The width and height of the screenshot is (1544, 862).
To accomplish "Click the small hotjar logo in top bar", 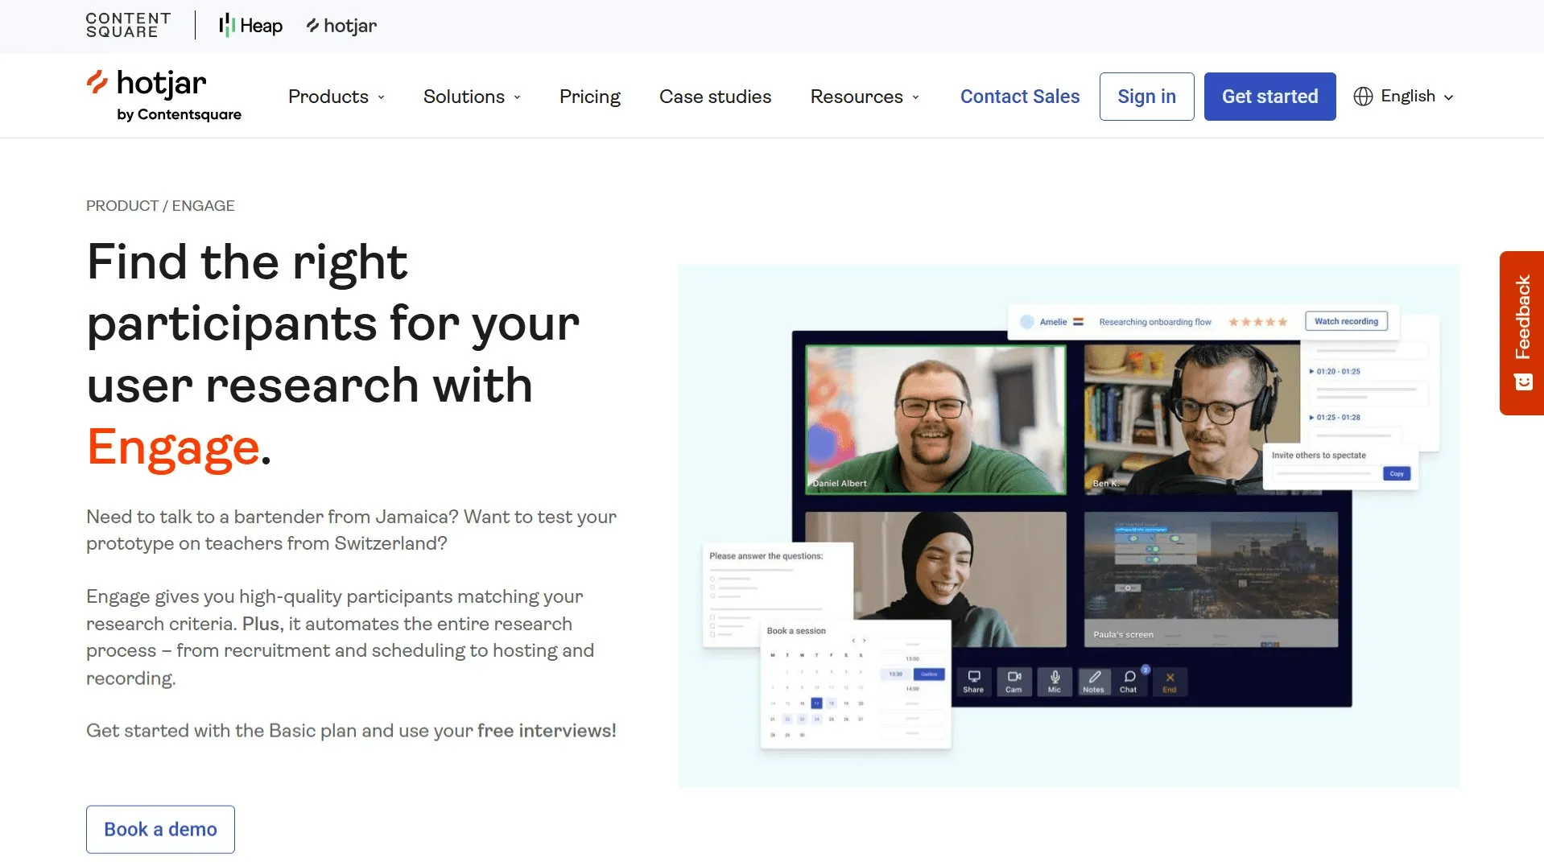I will tap(341, 26).
